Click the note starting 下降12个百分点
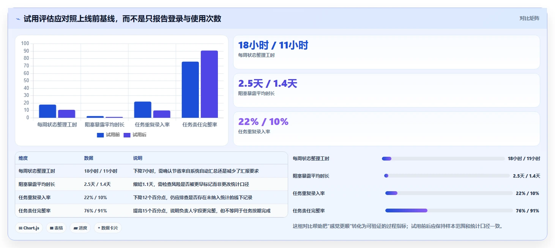555x248 pixels. coord(193,198)
